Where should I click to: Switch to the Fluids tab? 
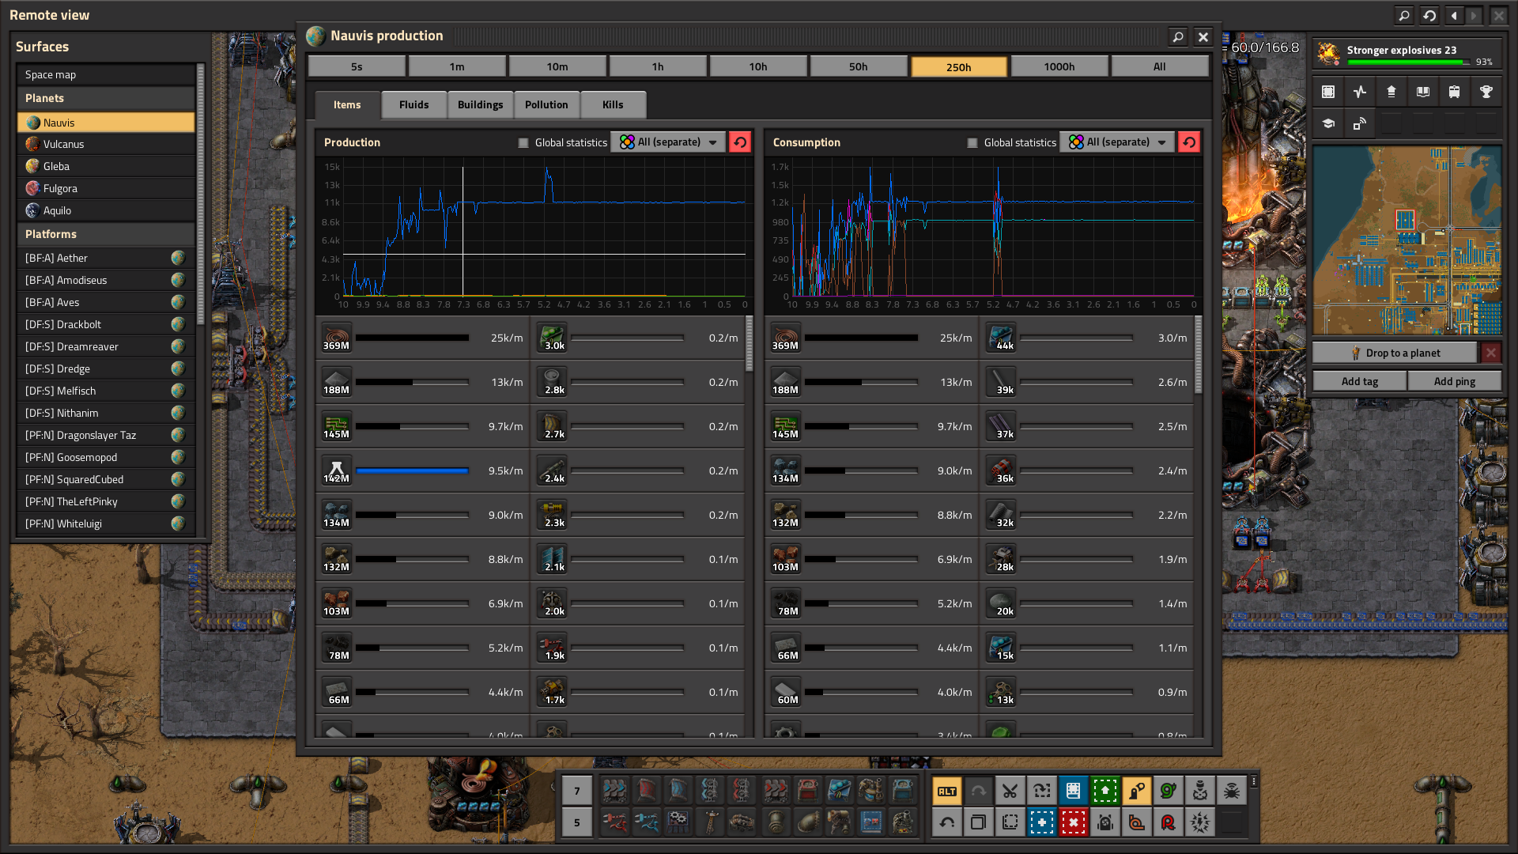tap(413, 105)
